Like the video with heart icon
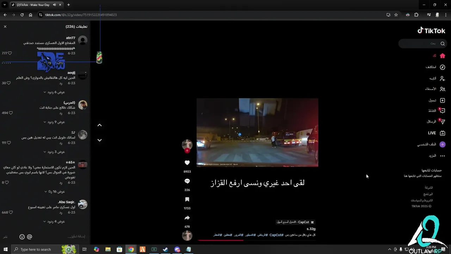The image size is (451, 254). [x=187, y=163]
